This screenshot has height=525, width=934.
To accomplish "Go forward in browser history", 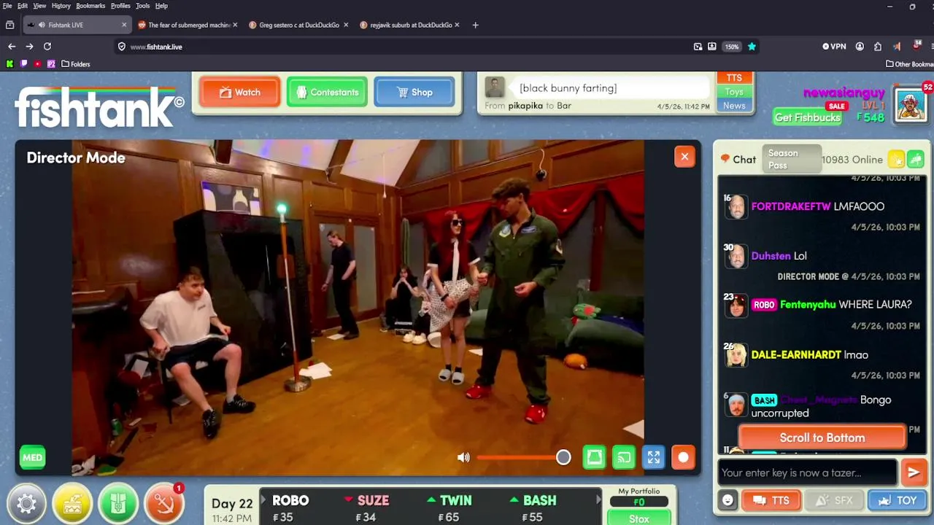I will (29, 46).
